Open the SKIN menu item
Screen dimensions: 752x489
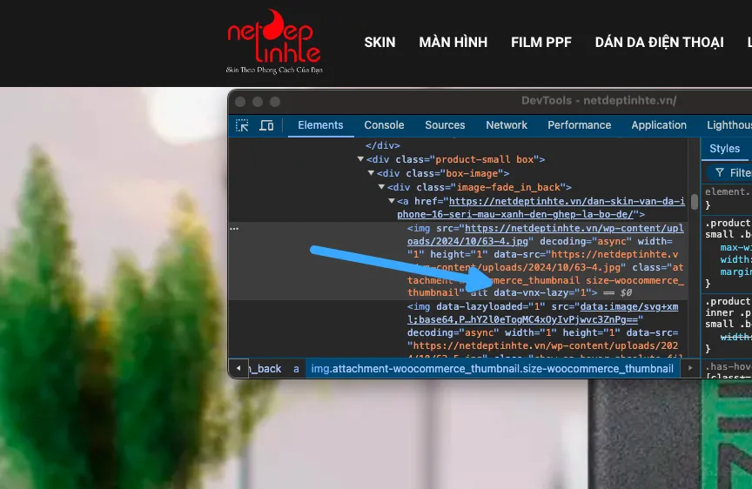point(379,42)
